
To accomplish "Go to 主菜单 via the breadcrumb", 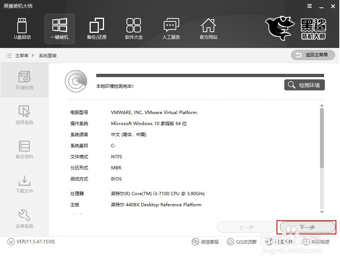I will tap(22, 55).
